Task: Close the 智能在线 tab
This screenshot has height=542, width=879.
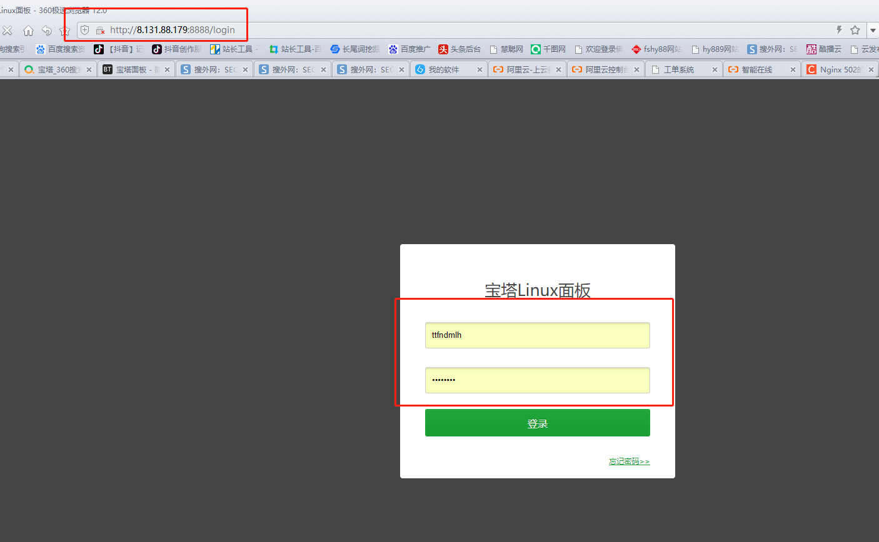Action: [x=793, y=70]
